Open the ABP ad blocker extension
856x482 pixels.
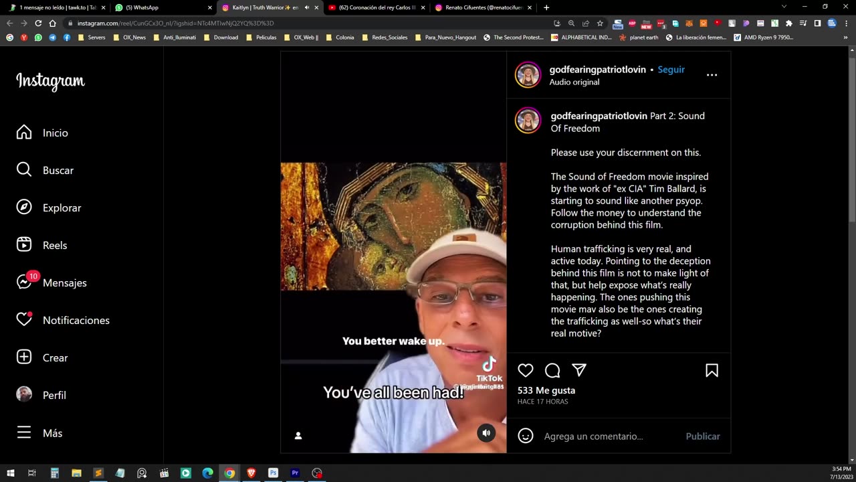click(632, 23)
